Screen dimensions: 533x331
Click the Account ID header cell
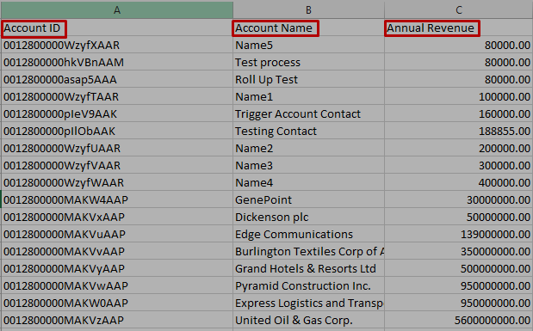click(117, 28)
